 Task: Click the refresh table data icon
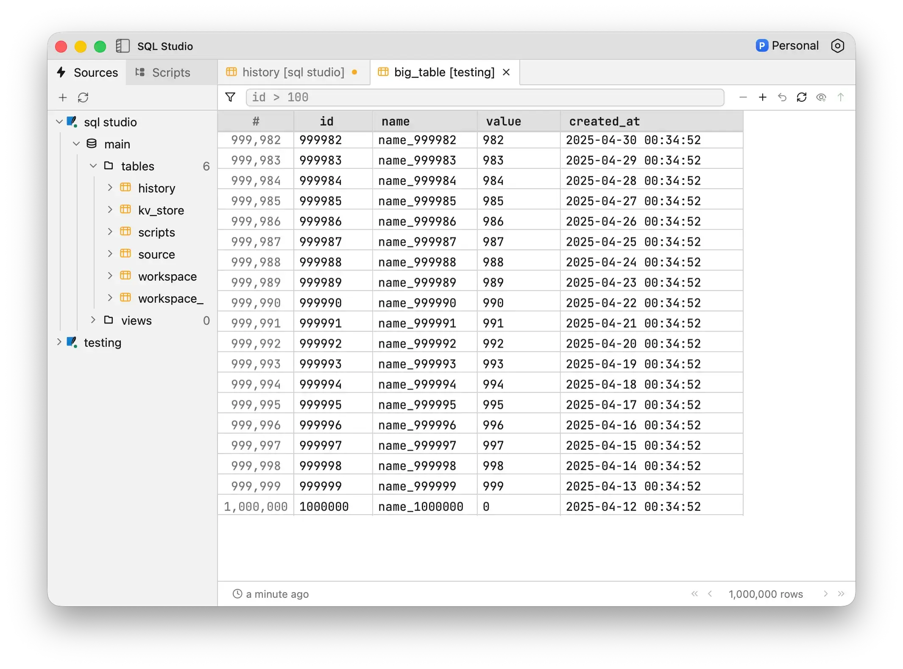(801, 98)
